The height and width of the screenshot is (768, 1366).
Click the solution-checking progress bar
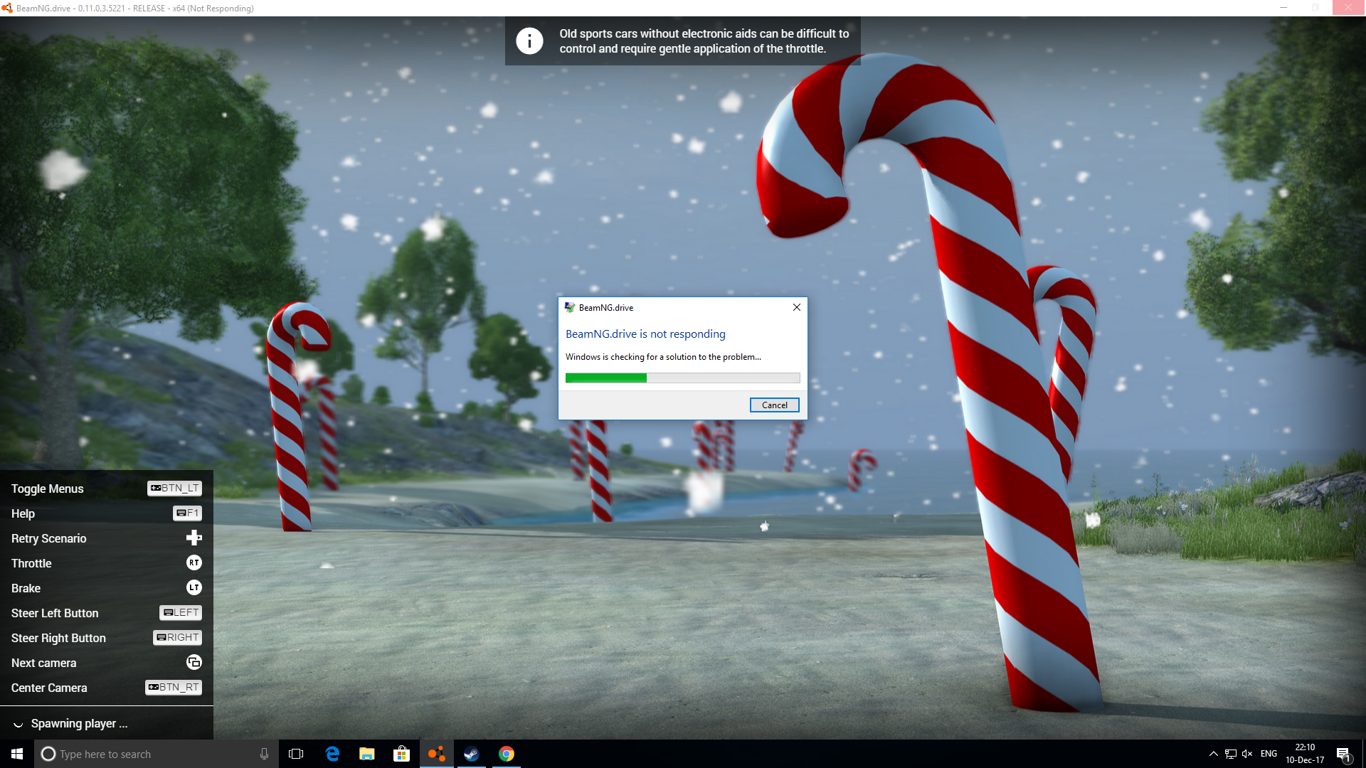click(682, 378)
